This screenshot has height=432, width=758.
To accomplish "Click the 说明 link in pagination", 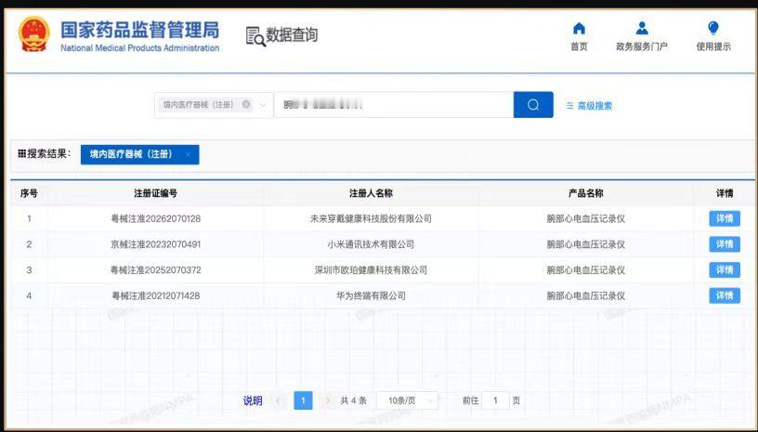I will (253, 400).
